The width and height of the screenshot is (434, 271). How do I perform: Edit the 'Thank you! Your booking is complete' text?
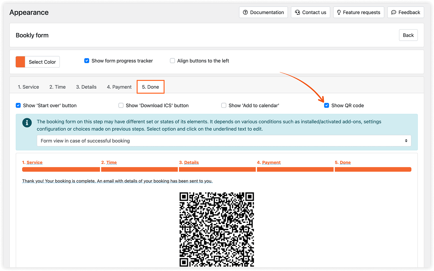pos(117,181)
